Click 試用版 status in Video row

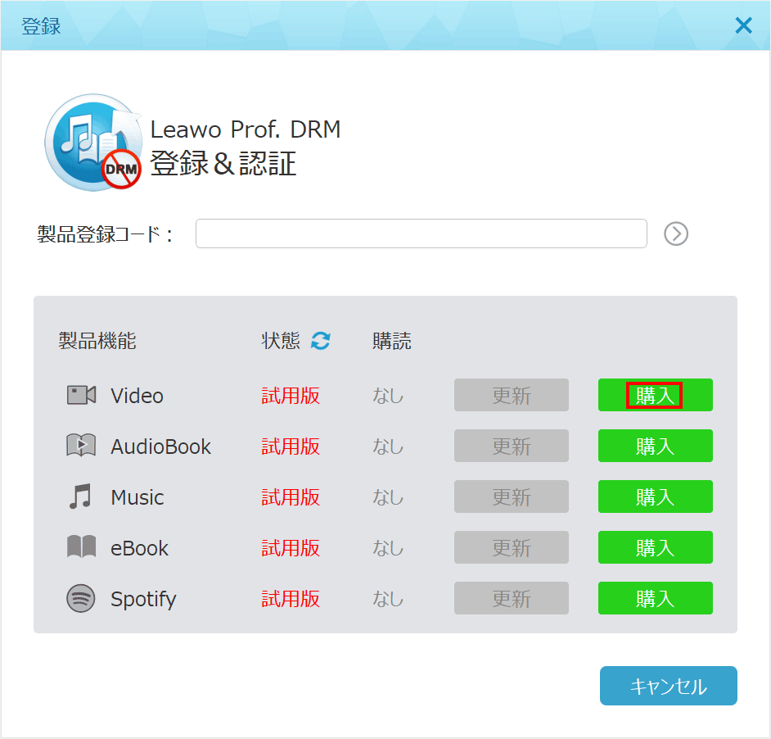coord(291,396)
